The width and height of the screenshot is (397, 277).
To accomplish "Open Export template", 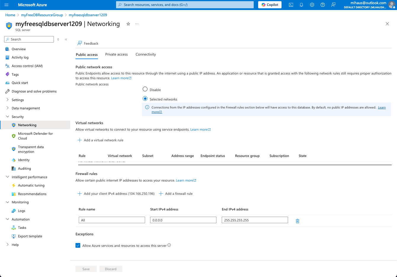I will [30, 236].
